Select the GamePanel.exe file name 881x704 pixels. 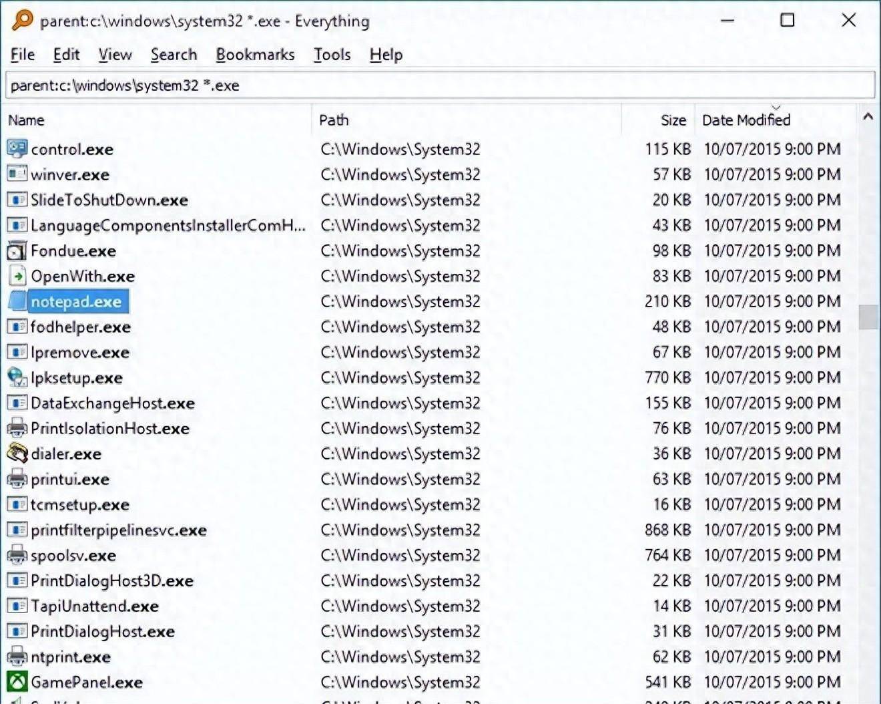(87, 682)
